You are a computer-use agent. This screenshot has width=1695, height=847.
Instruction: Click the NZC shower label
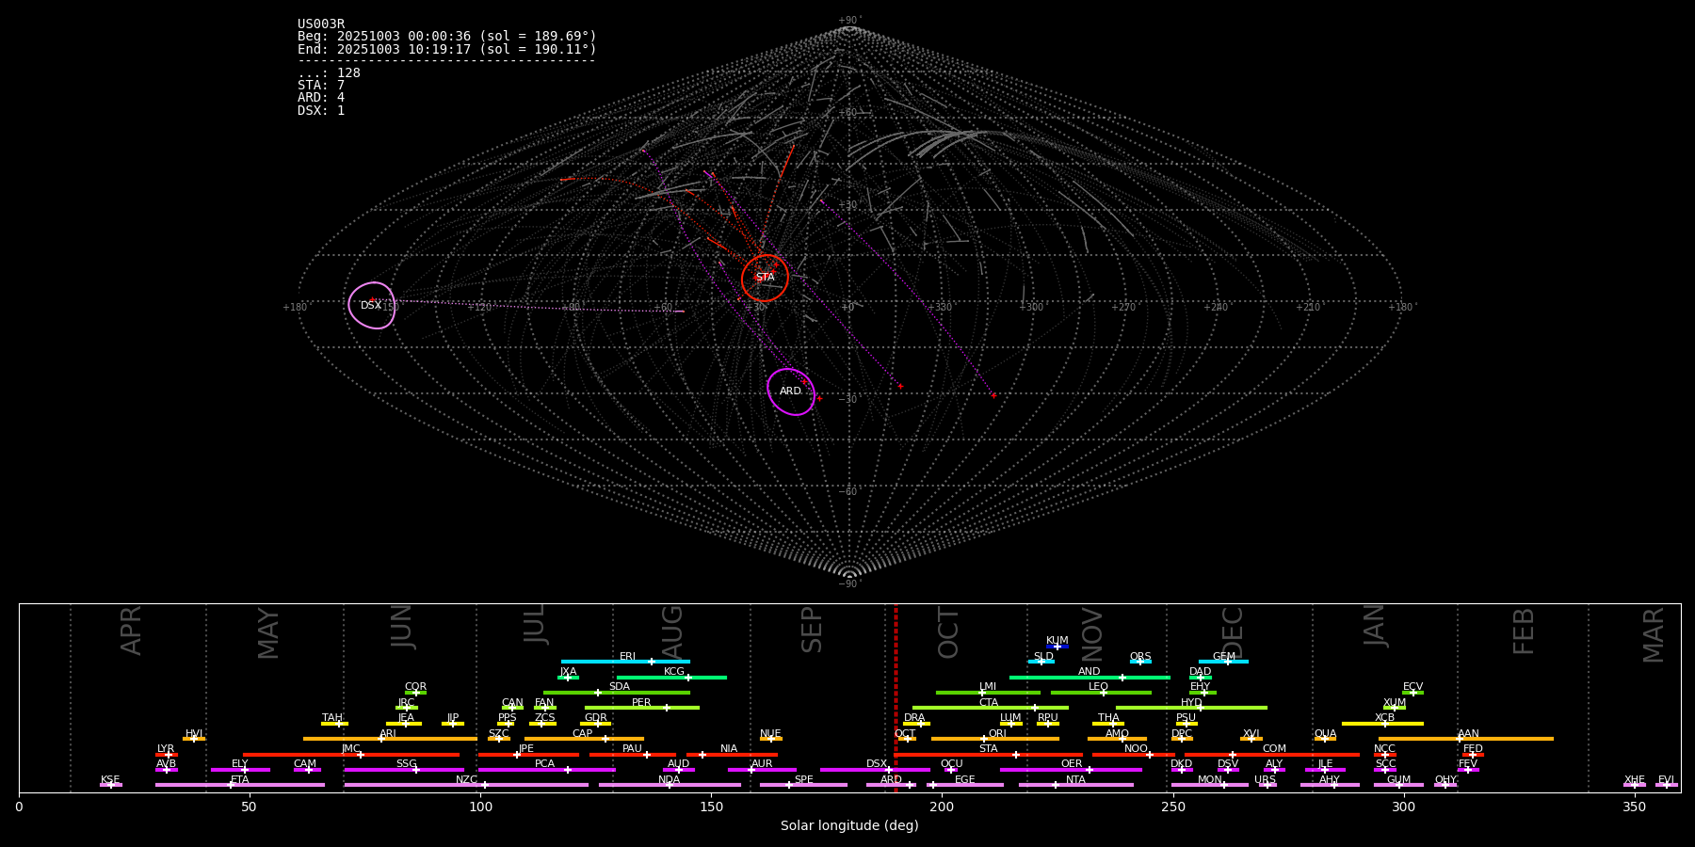pyautogui.click(x=467, y=780)
